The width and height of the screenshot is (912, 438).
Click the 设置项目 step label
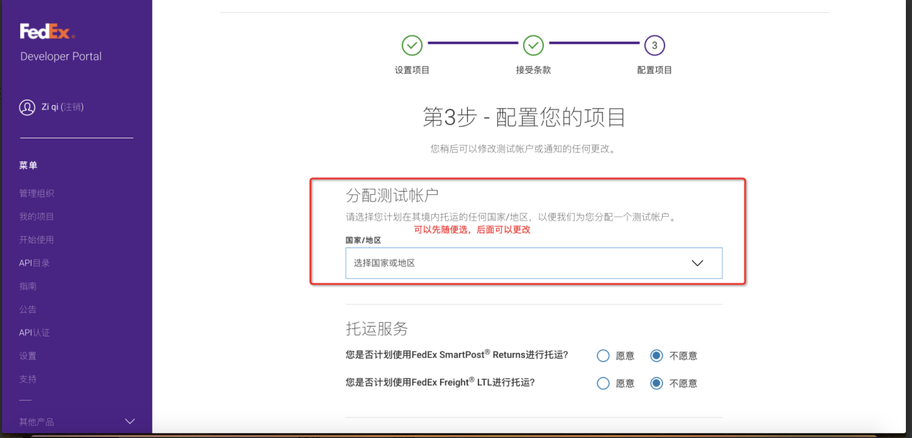coord(412,70)
